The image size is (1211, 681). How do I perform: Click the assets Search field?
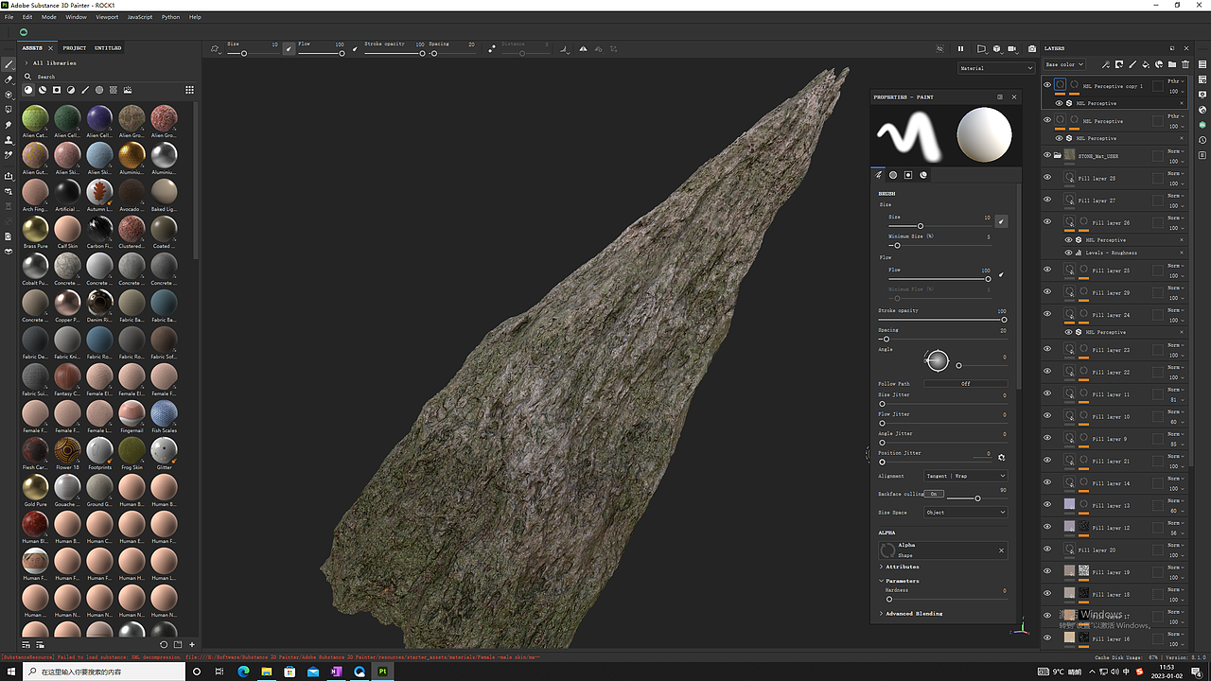(x=109, y=77)
